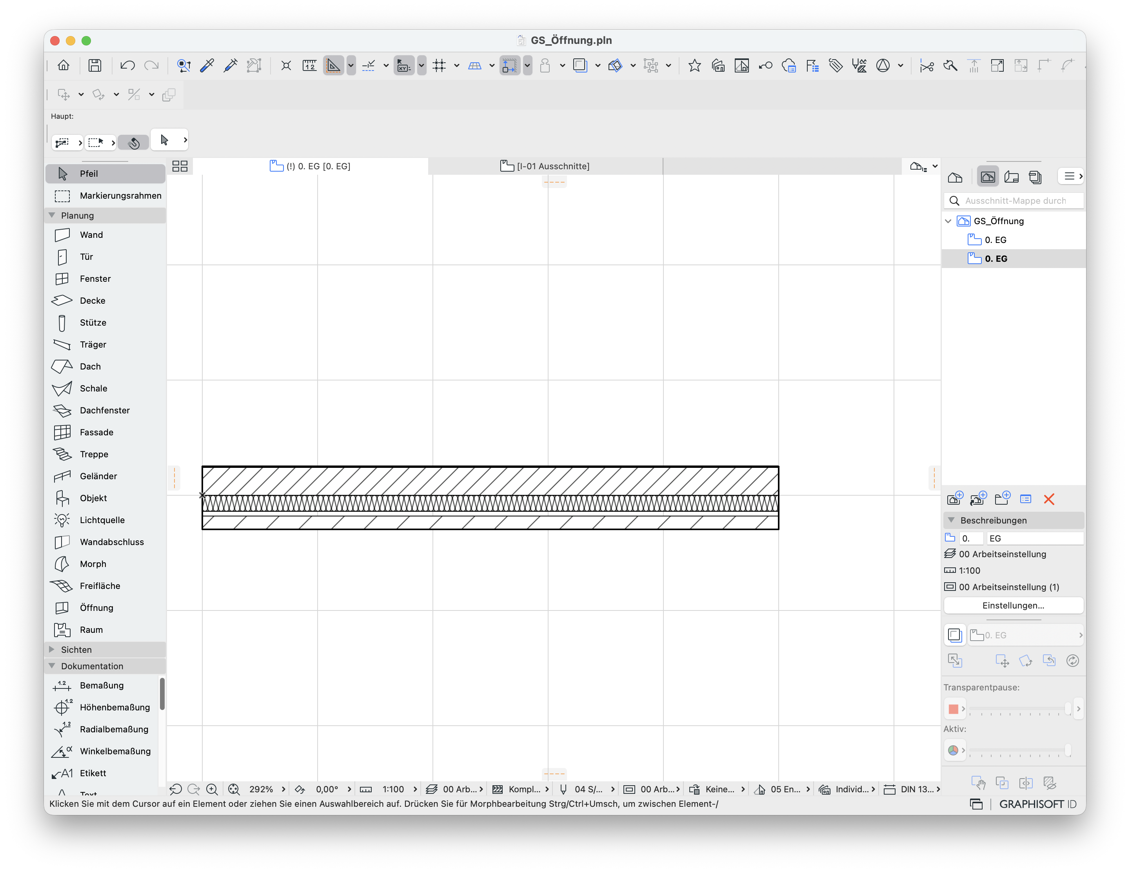The width and height of the screenshot is (1130, 873).
Task: Select the Markierungsrahmen tool
Action: 105,196
